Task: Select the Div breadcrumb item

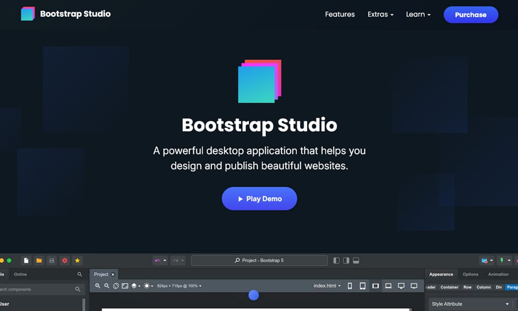Action: click(499, 287)
